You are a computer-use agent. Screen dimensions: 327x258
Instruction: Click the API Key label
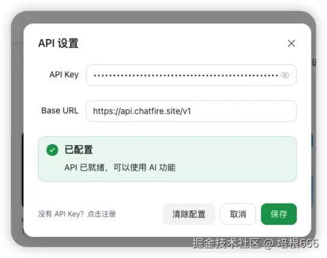[x=64, y=74]
